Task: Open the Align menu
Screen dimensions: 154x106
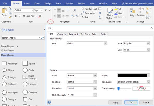Action: [132, 13]
